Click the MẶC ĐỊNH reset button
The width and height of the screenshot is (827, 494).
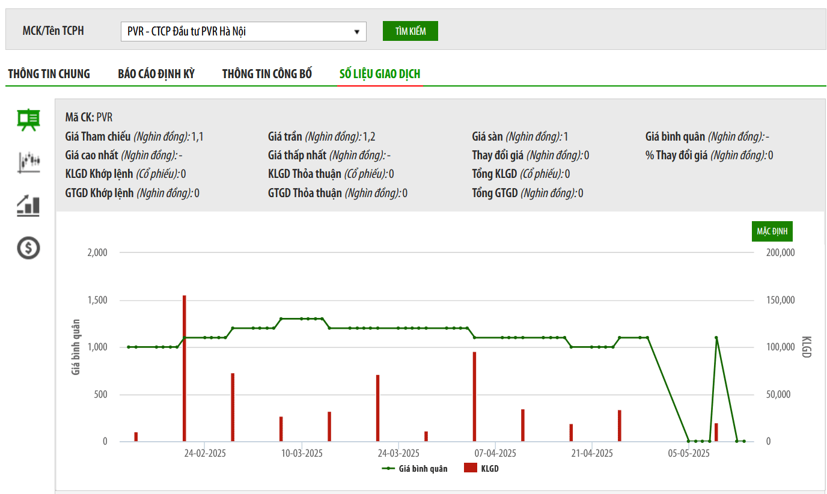[x=772, y=231]
